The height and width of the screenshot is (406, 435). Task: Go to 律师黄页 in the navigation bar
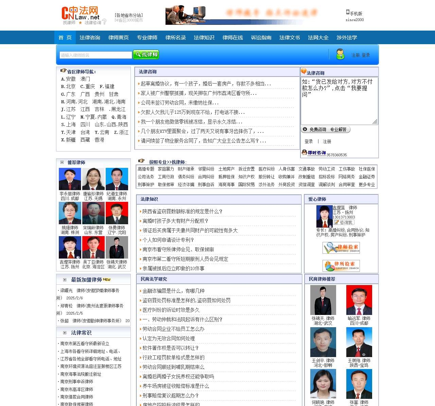click(118, 37)
